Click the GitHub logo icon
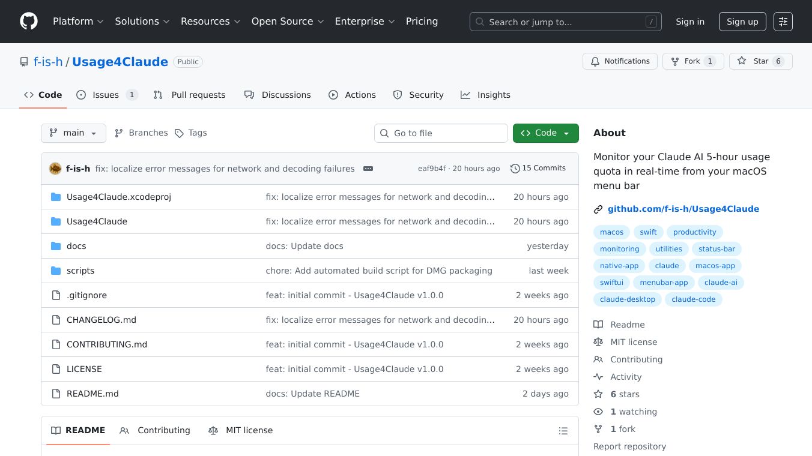812x456 pixels. 29,22
